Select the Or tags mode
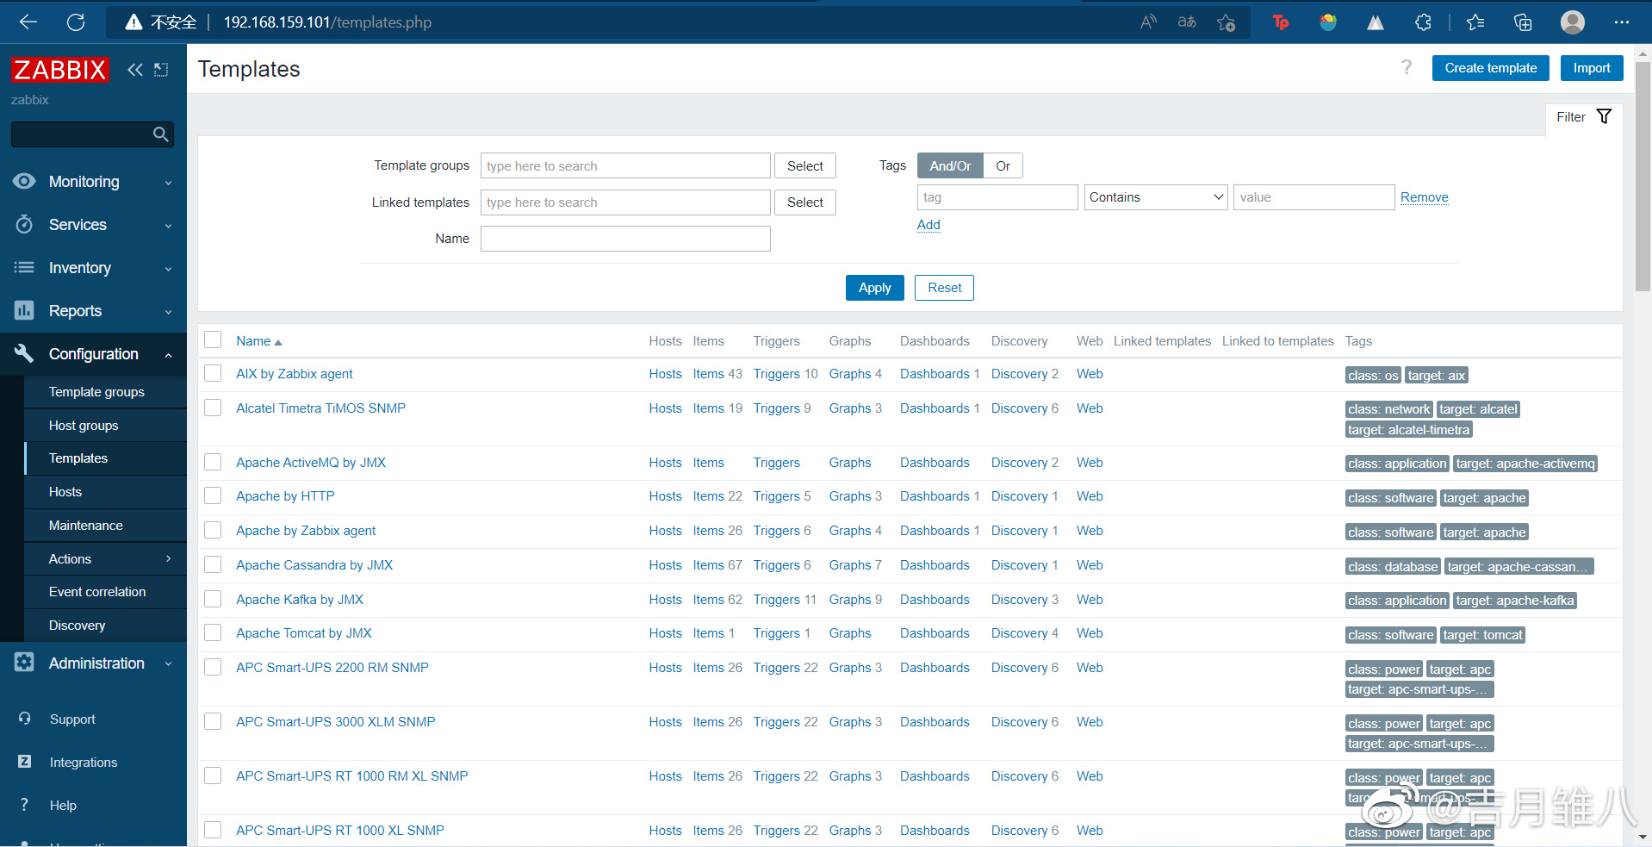Screen dimensions: 1652x847 coord(1003,165)
